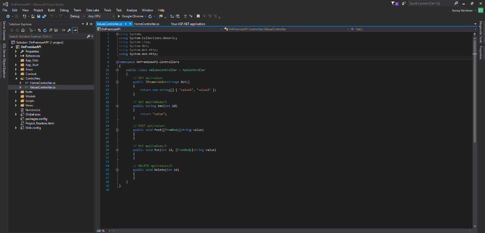Open the Build menu
The image size is (485, 233).
pyautogui.click(x=51, y=10)
